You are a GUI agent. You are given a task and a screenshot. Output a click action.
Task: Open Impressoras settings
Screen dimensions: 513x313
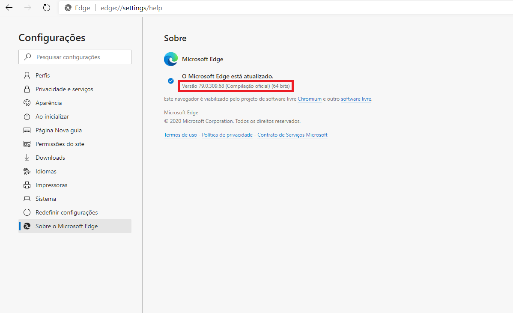(x=75, y=185)
